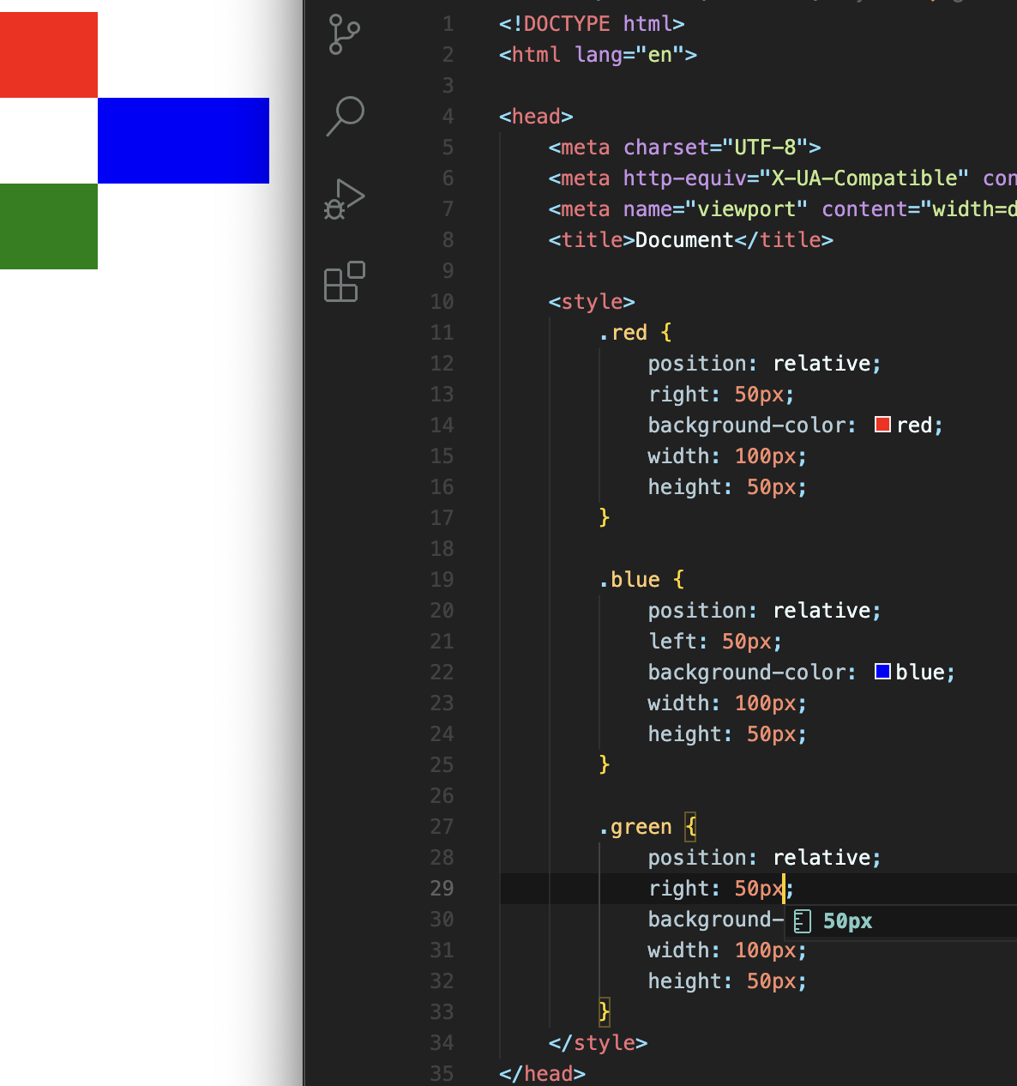Viewport: 1017px width, 1086px height.
Task: Click the .green selector
Action: pos(635,827)
